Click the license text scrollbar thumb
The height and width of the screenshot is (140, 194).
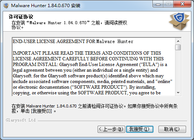pos(178,47)
